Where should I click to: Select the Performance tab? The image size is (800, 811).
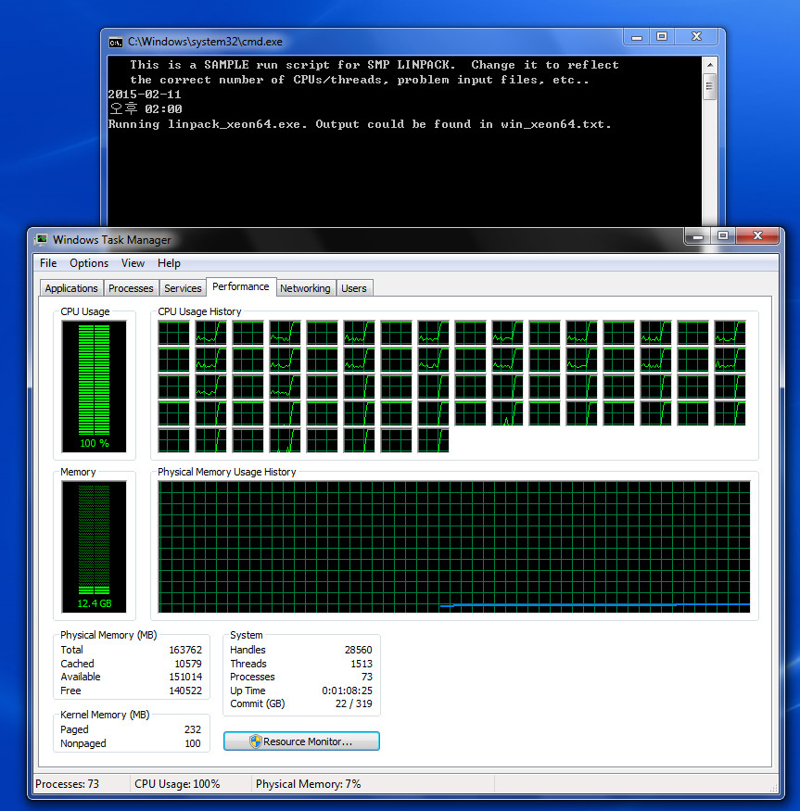coord(241,286)
